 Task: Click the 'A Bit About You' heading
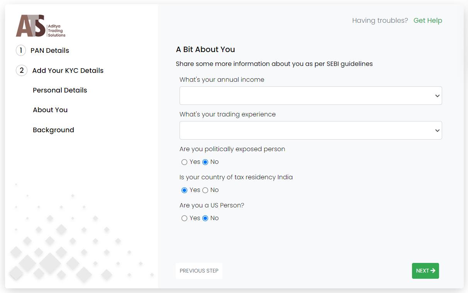205,49
